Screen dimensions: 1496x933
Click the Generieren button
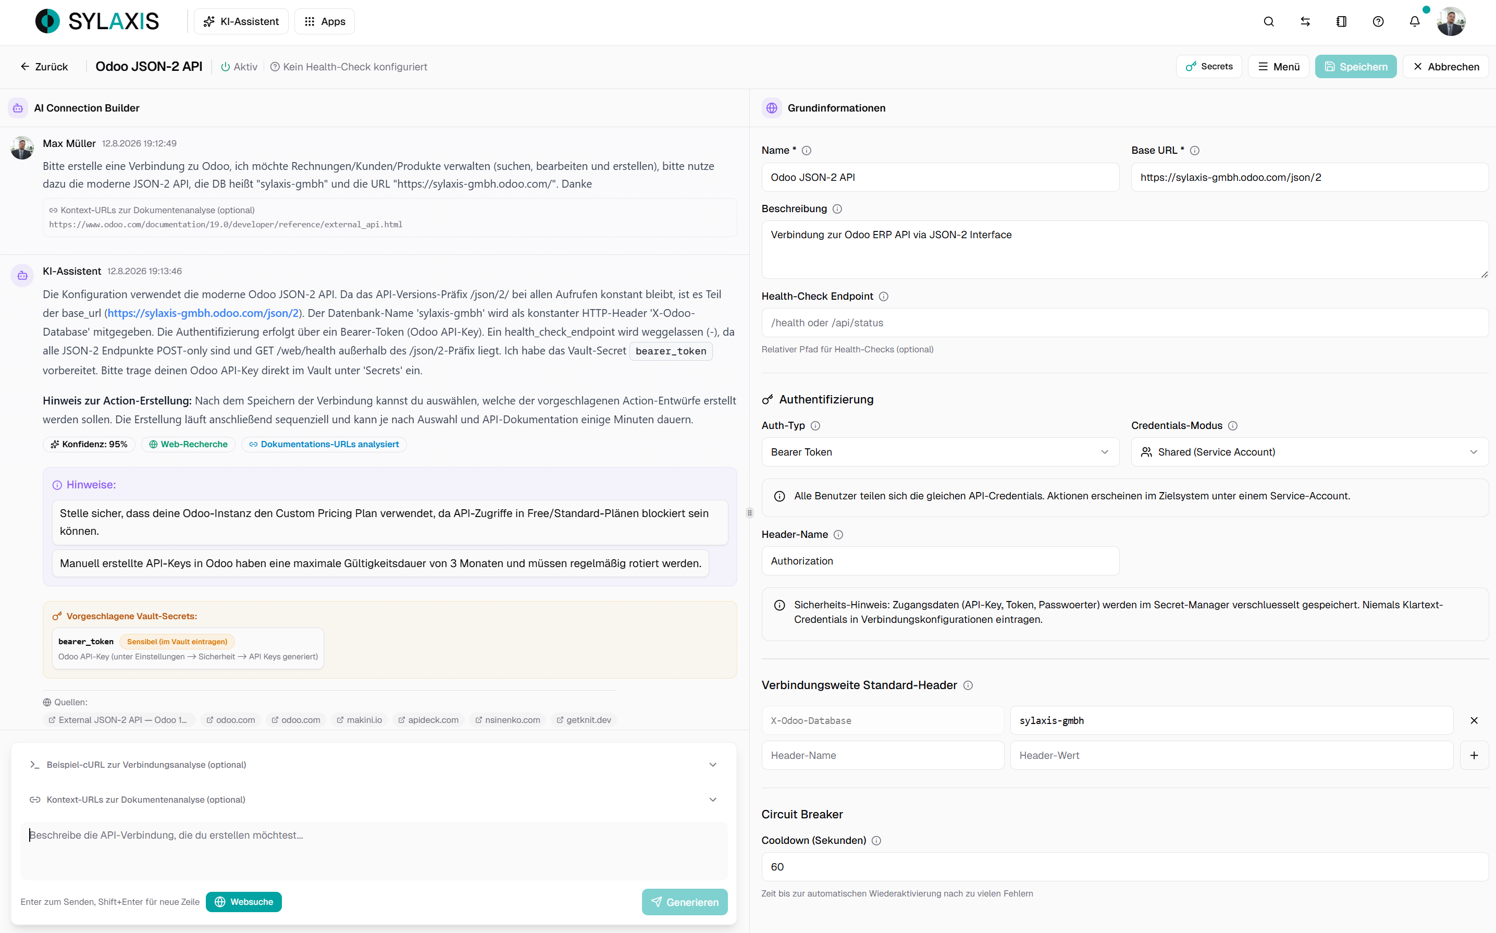click(685, 902)
